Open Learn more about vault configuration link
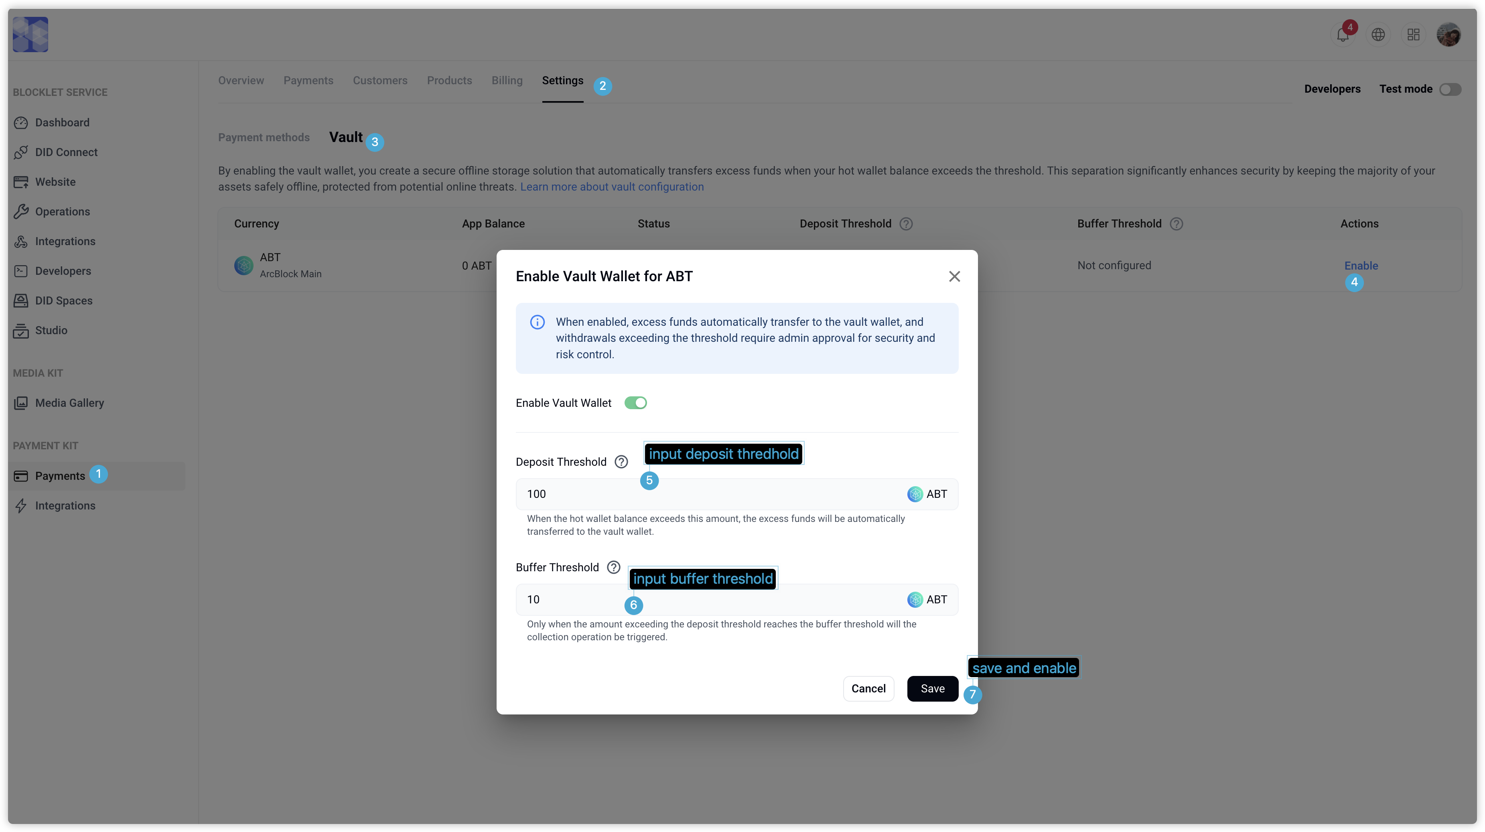The width and height of the screenshot is (1485, 832). (x=612, y=187)
